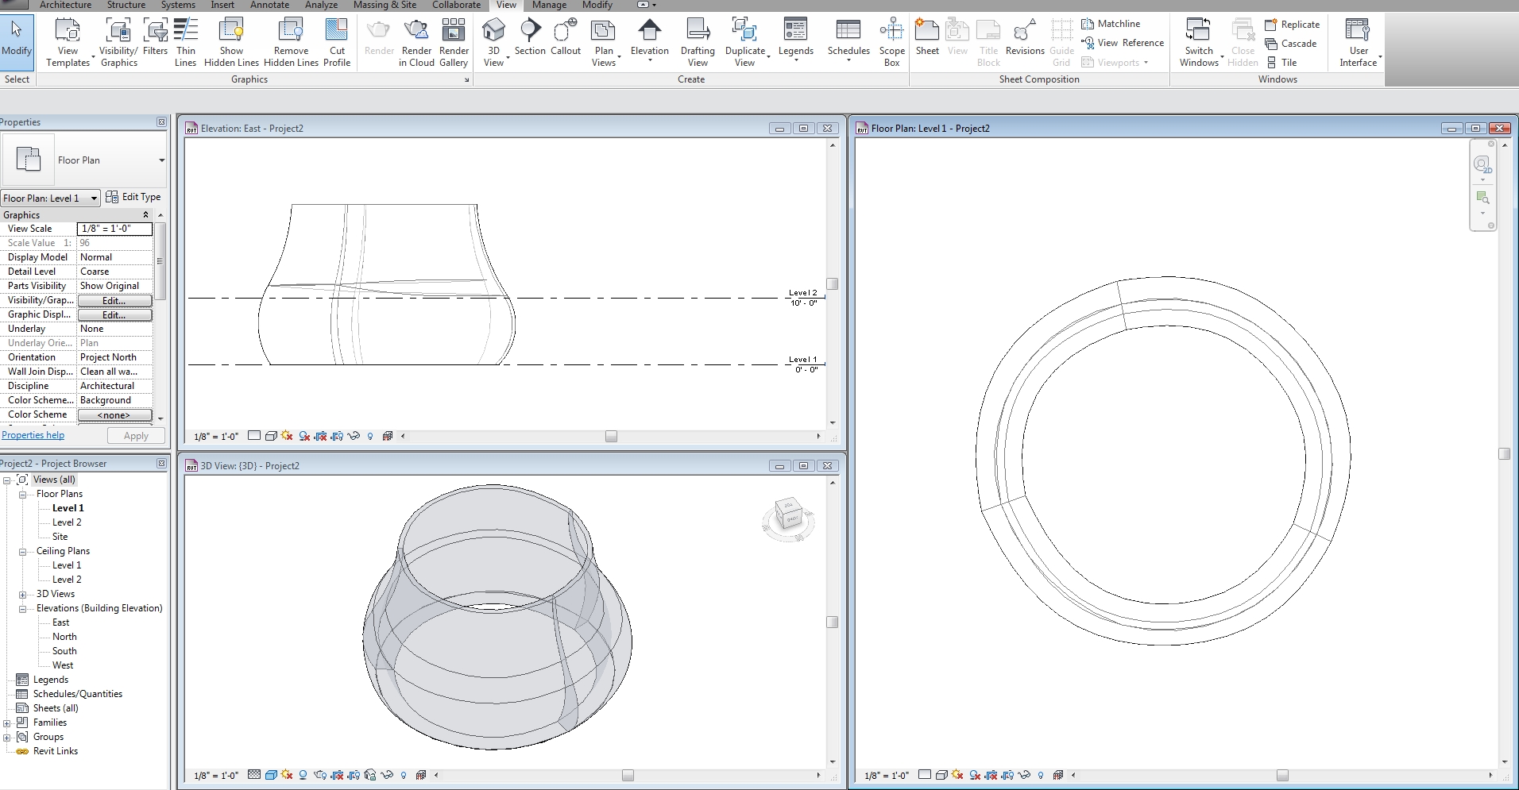This screenshot has width=1519, height=790.
Task: Switch to the Annotate ribbon tab
Action: [x=269, y=5]
